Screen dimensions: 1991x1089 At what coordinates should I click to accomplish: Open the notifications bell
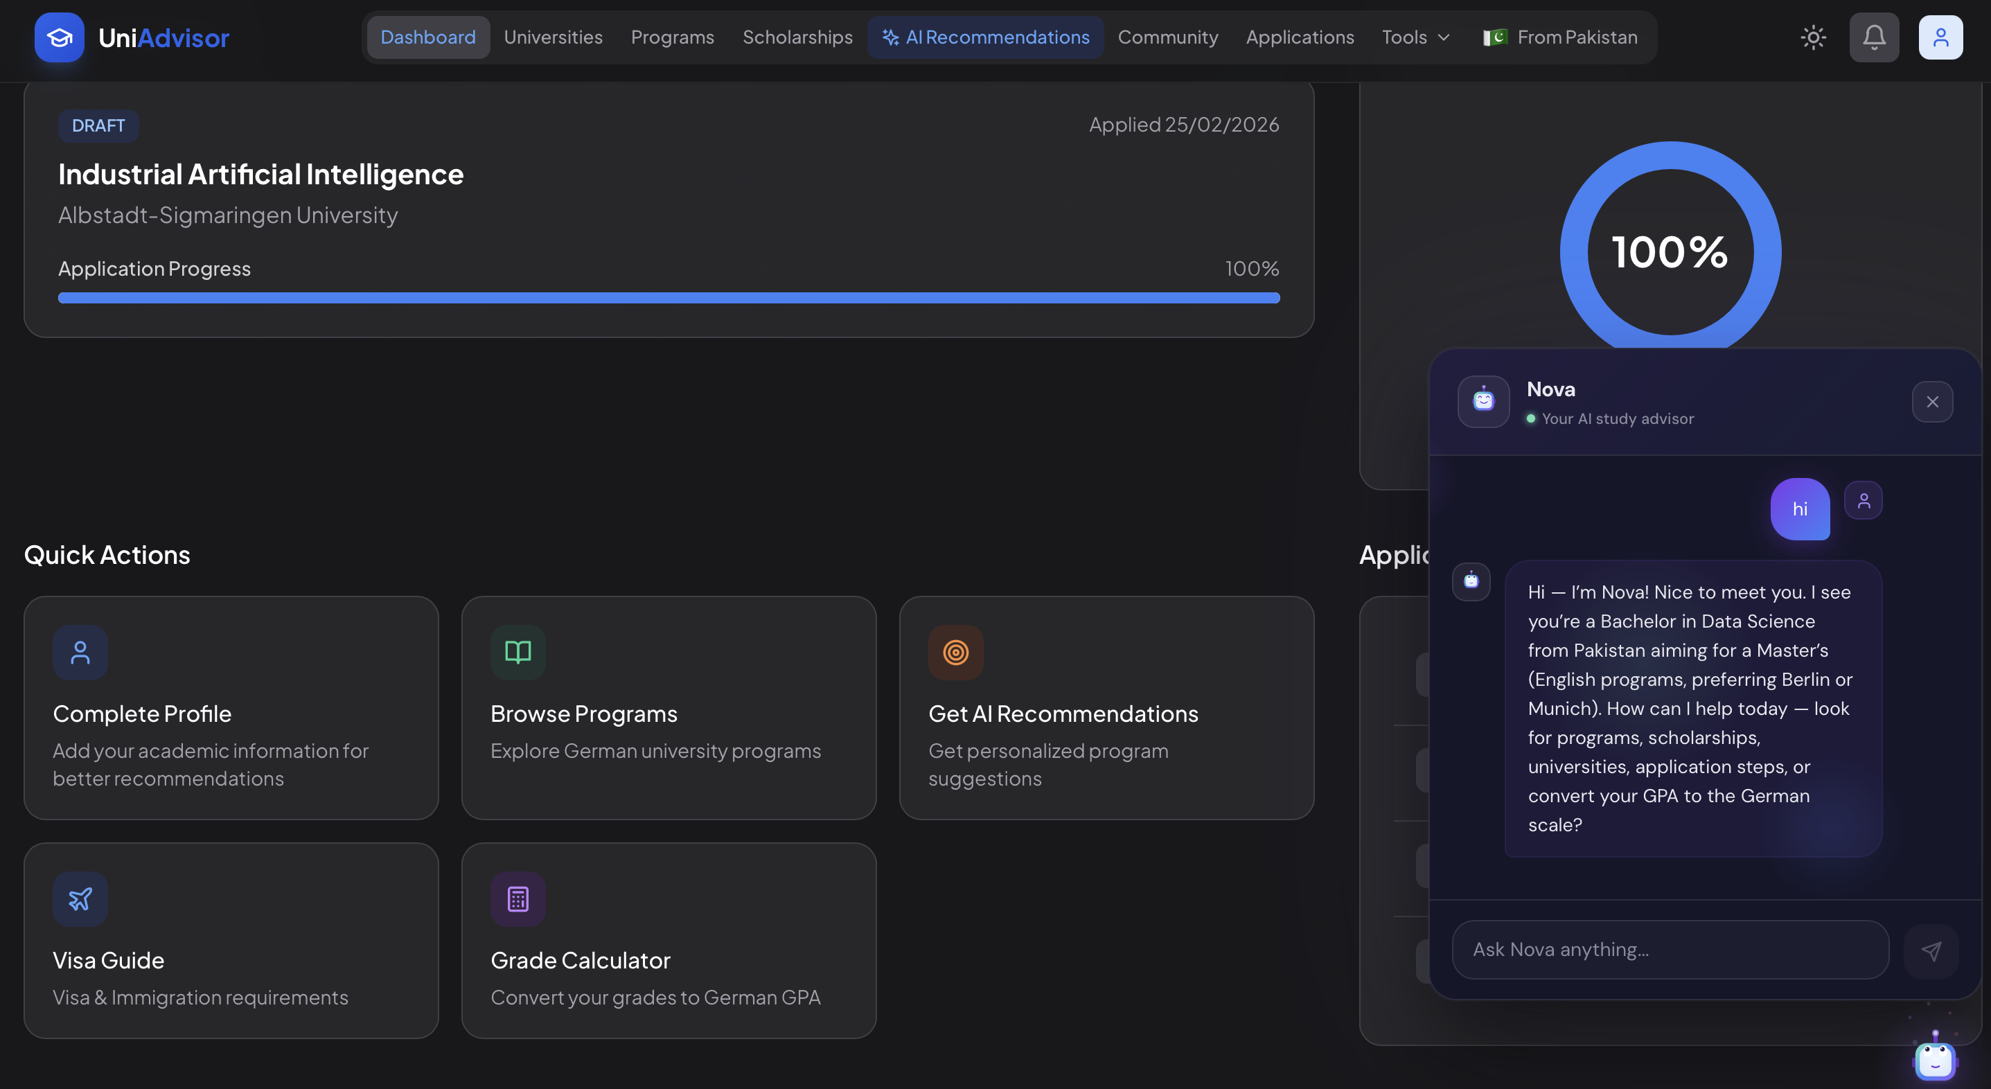click(x=1873, y=37)
